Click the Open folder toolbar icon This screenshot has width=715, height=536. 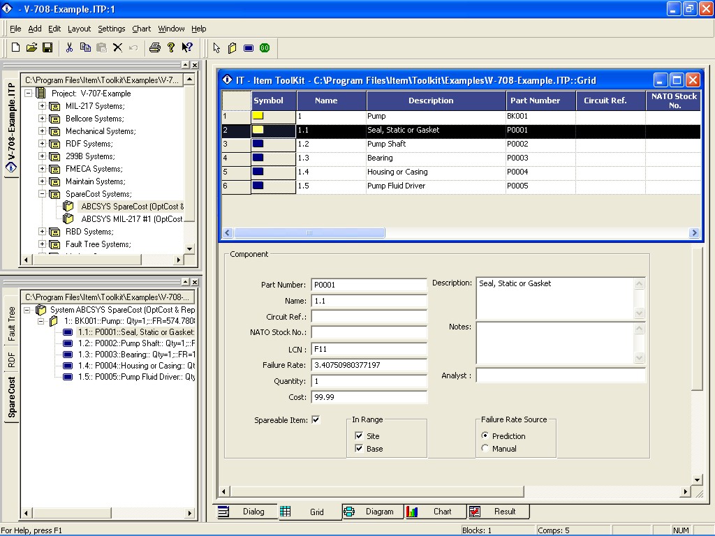(x=31, y=47)
